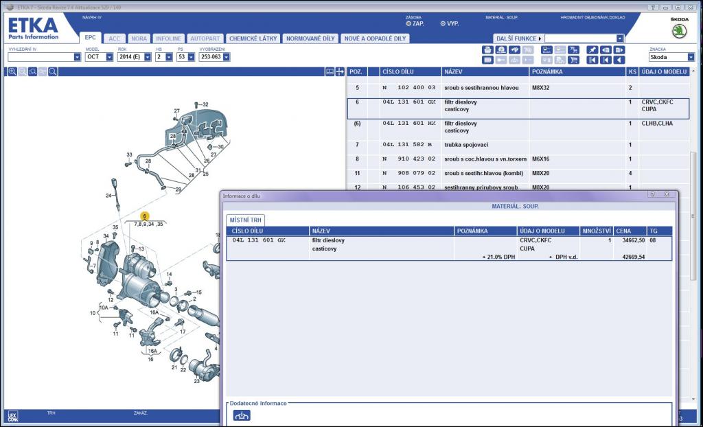The height and width of the screenshot is (427, 703).
Task: Select the MÍSTNÍ TRH tab in dialog
Action: [245, 220]
